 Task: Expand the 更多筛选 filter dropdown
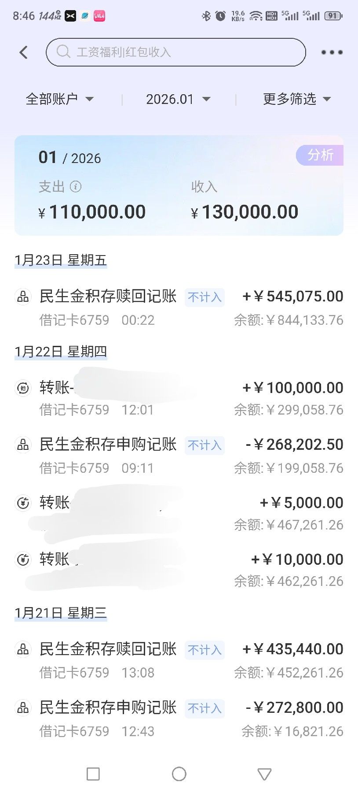pyautogui.click(x=296, y=99)
